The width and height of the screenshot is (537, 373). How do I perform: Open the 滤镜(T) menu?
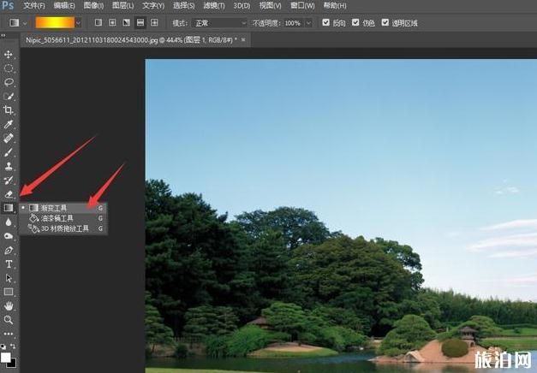pyautogui.click(x=212, y=6)
